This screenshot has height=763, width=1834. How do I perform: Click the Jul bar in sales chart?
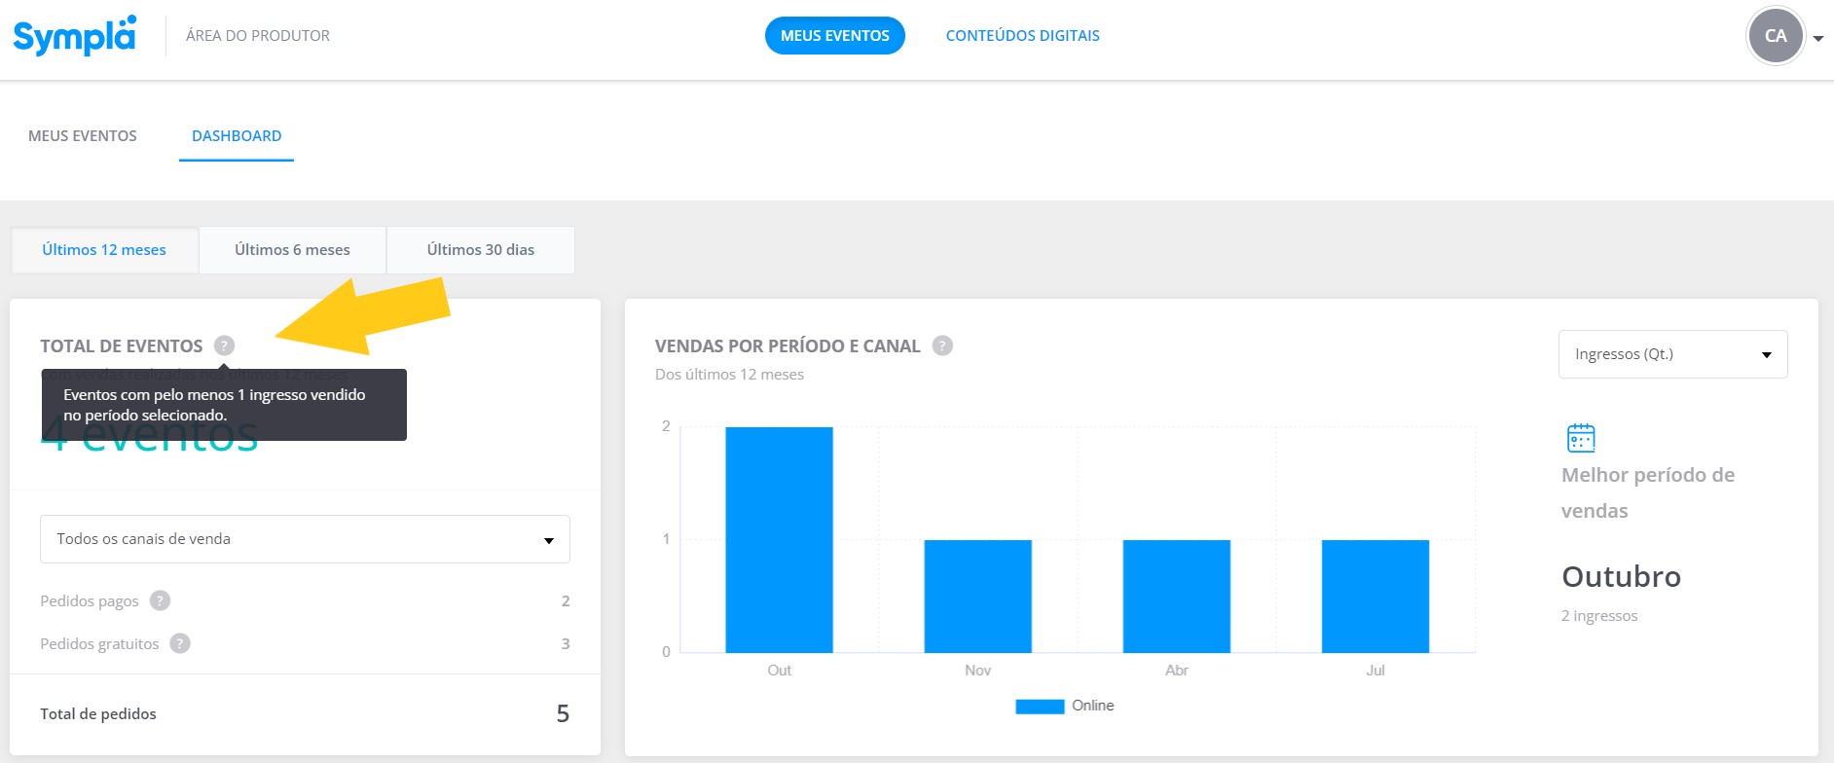[x=1375, y=597]
